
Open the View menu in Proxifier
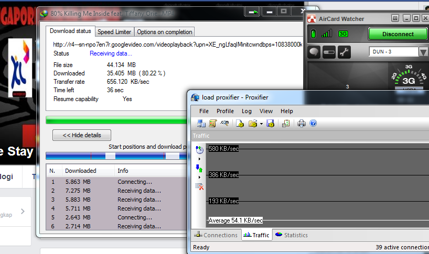point(266,111)
